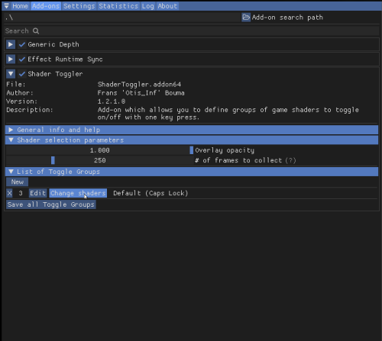Click the number of frames to collect slider
This screenshot has width=382, height=341.
coord(99,160)
